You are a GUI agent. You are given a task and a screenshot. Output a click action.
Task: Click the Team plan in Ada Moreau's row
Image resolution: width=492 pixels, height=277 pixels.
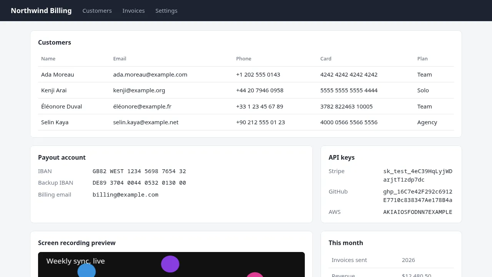425,75
